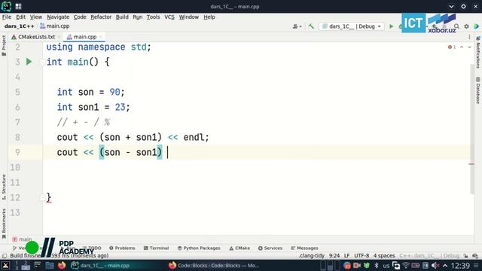Open IDE settings gear icon
482x271 pixels.
click(x=467, y=26)
